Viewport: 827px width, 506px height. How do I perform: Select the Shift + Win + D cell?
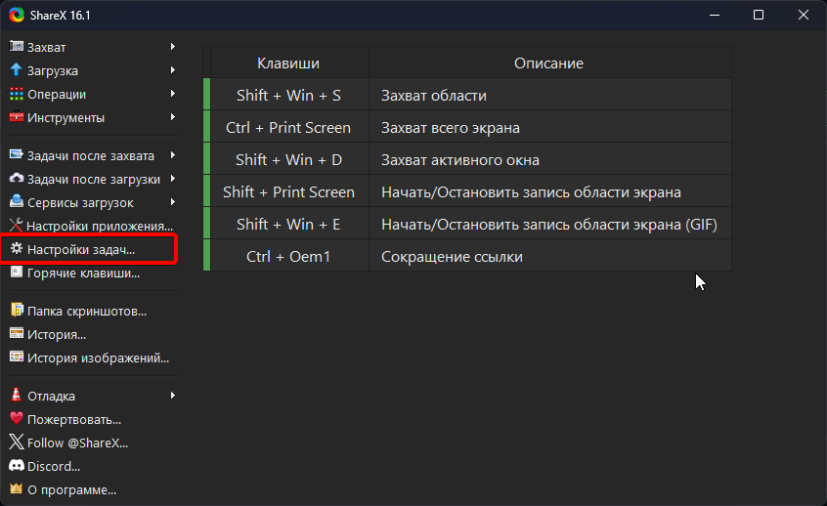coord(289,159)
